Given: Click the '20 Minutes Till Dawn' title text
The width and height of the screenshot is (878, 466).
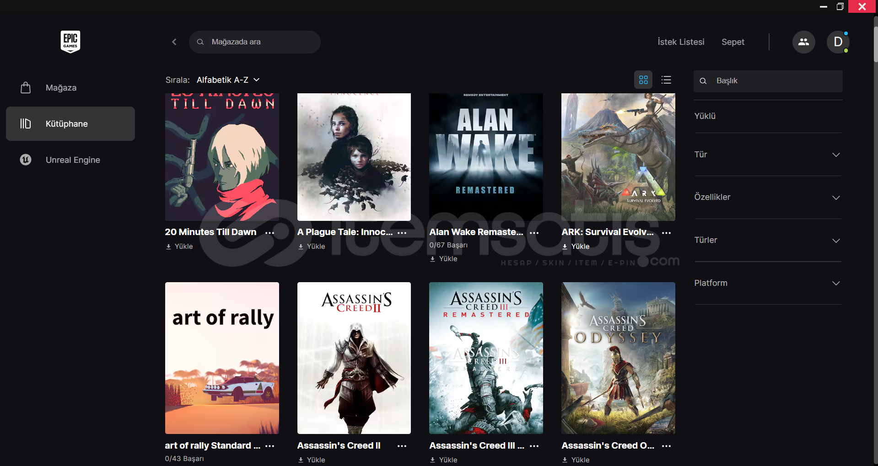Looking at the screenshot, I should click(210, 232).
